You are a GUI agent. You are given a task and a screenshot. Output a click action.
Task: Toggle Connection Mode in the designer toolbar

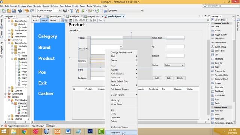tap(66, 20)
